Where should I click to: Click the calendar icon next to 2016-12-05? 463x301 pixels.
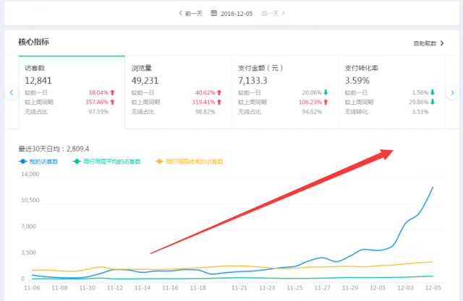(x=214, y=13)
